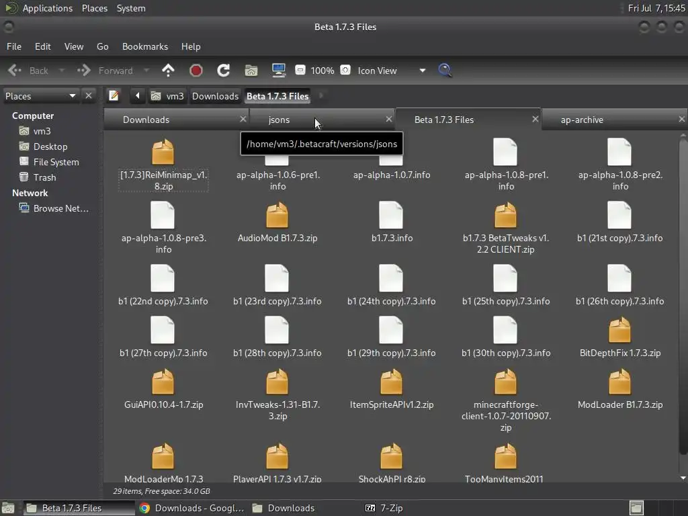Select the b1.7.3.info file icon
688x516 pixels.
tap(391, 215)
